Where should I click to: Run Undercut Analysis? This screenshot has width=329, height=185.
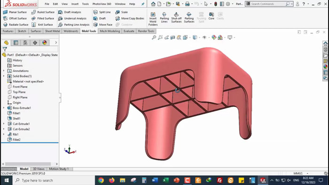[x=72, y=18]
